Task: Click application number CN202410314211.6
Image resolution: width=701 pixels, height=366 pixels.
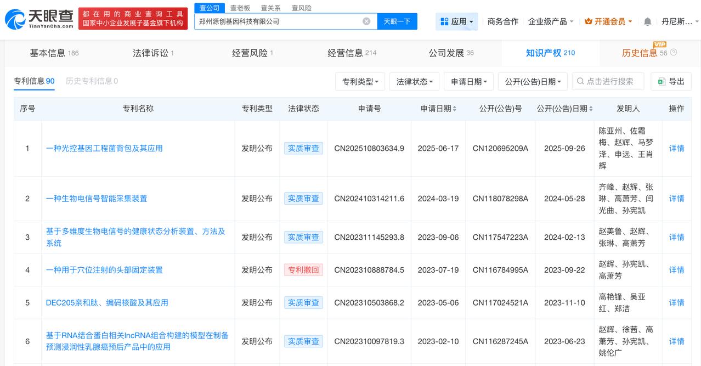Action: coord(369,199)
